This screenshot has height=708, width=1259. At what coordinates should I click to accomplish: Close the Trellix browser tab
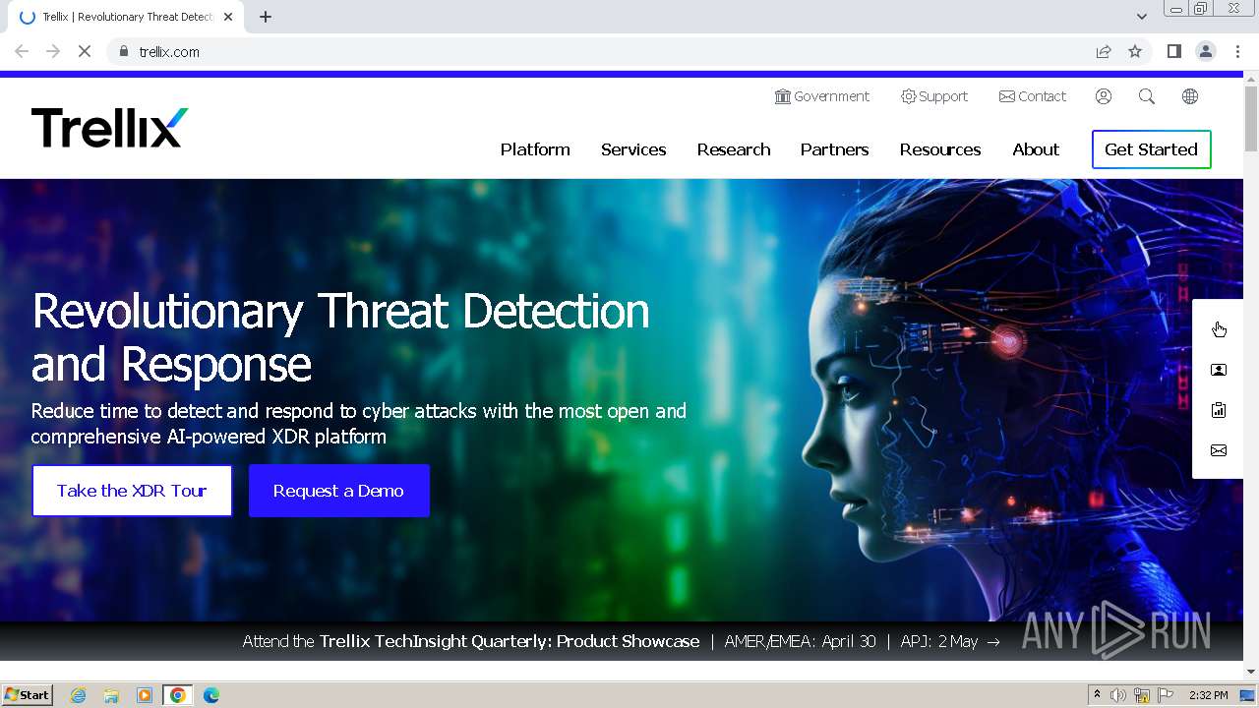(x=228, y=17)
